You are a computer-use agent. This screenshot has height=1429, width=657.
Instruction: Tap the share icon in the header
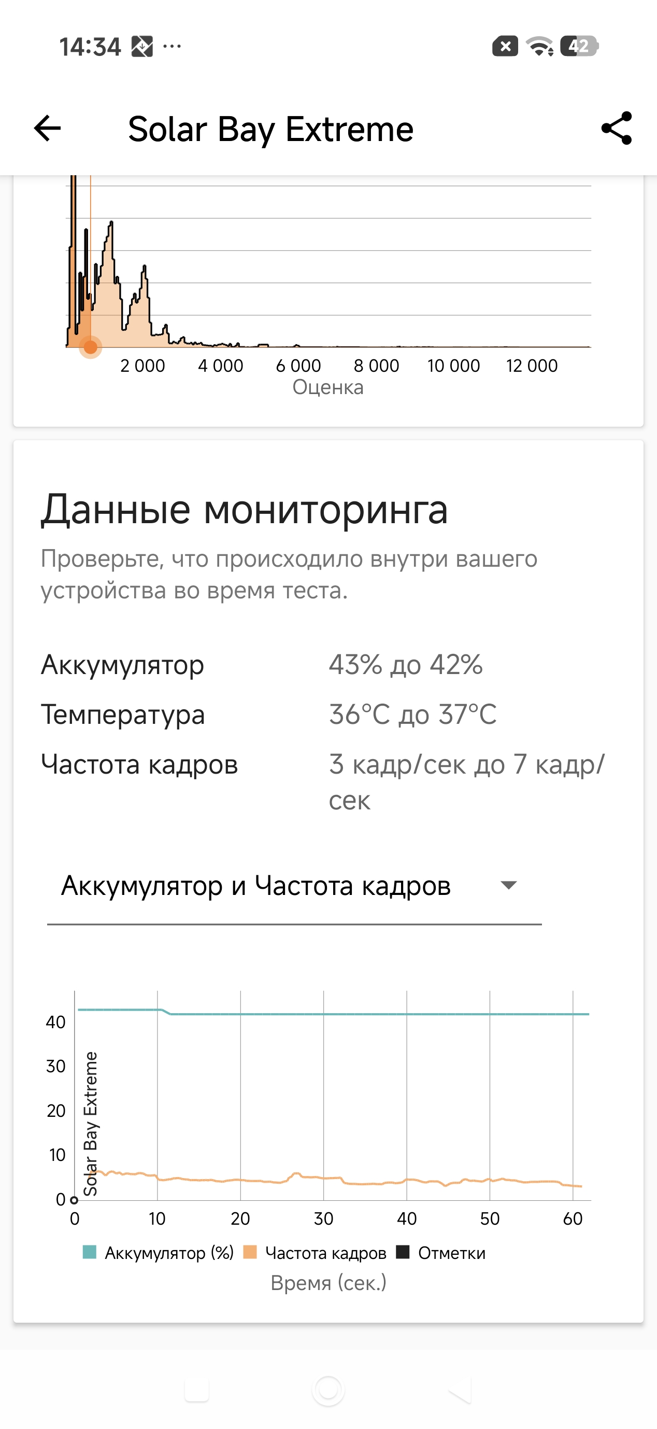point(617,128)
